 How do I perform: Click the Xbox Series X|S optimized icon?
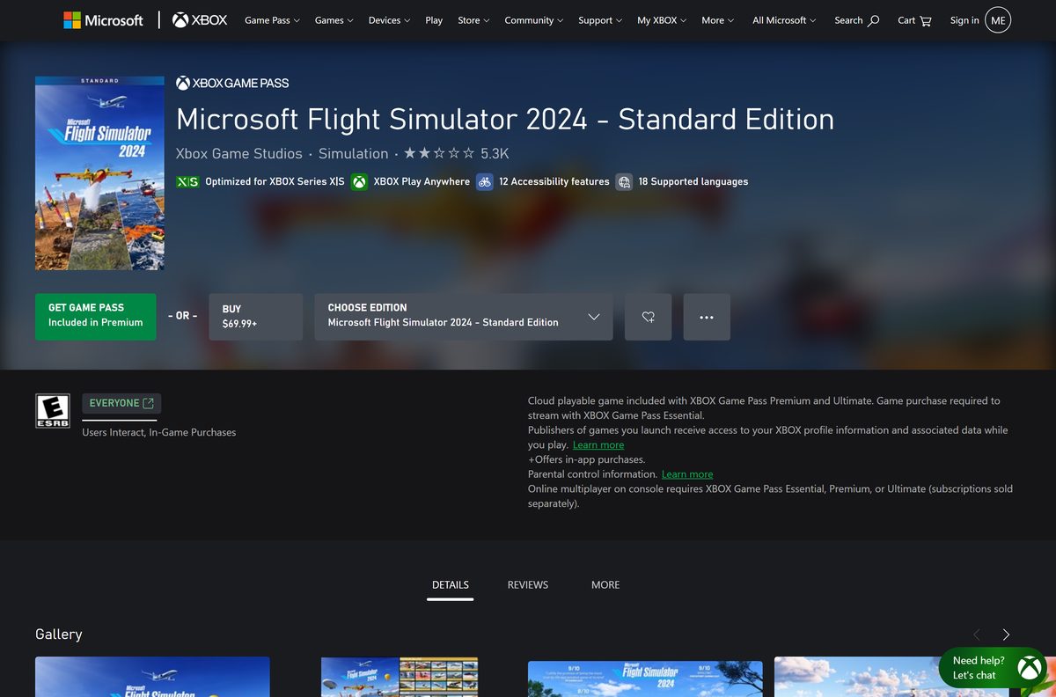coord(187,181)
